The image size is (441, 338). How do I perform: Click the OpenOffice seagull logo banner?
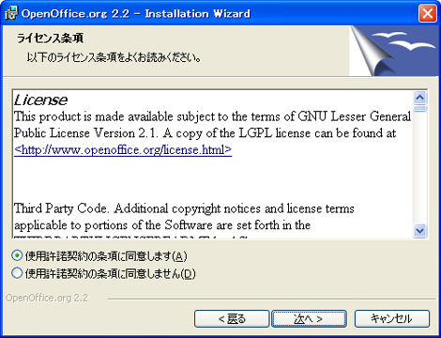point(394,51)
